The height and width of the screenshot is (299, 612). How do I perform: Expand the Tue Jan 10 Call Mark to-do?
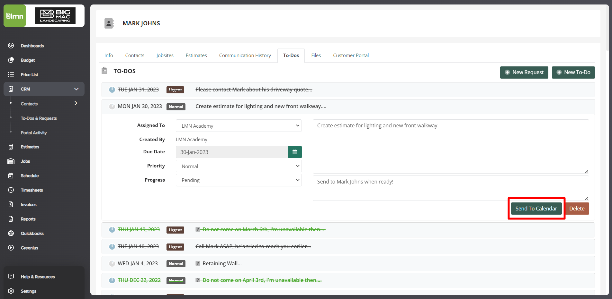(348, 247)
